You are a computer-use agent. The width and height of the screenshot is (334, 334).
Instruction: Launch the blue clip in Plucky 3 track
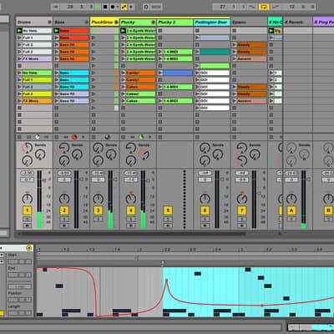(160, 73)
